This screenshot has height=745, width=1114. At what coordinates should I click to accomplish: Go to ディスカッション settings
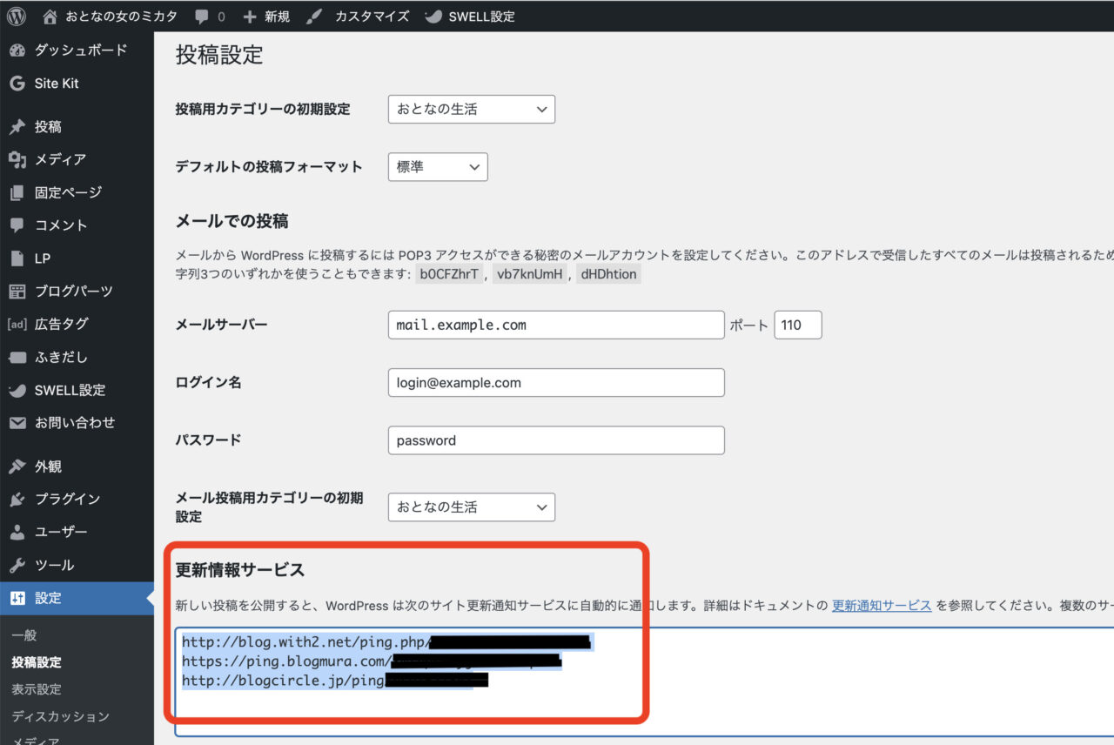[61, 716]
